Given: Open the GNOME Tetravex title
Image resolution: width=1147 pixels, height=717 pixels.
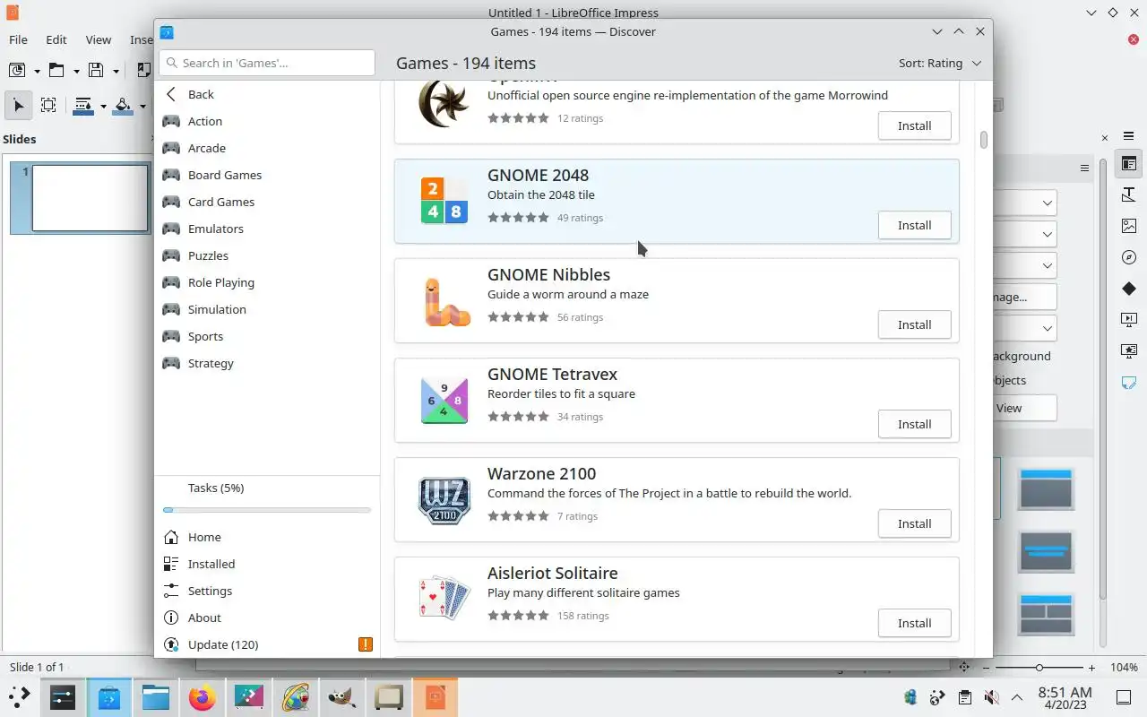Looking at the screenshot, I should 552,374.
